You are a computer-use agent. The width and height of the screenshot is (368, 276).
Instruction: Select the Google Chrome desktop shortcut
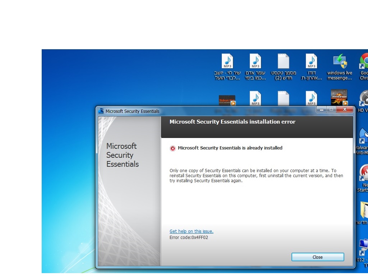pyautogui.click(x=364, y=61)
